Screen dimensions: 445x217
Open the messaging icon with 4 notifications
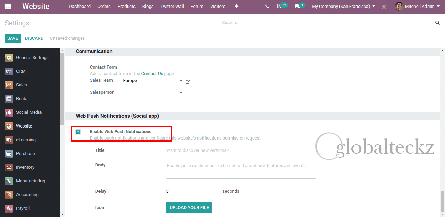(x=297, y=6)
